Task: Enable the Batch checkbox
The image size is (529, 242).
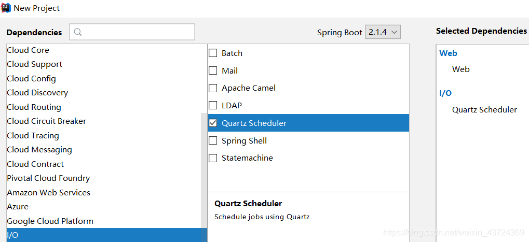Action: [x=213, y=53]
